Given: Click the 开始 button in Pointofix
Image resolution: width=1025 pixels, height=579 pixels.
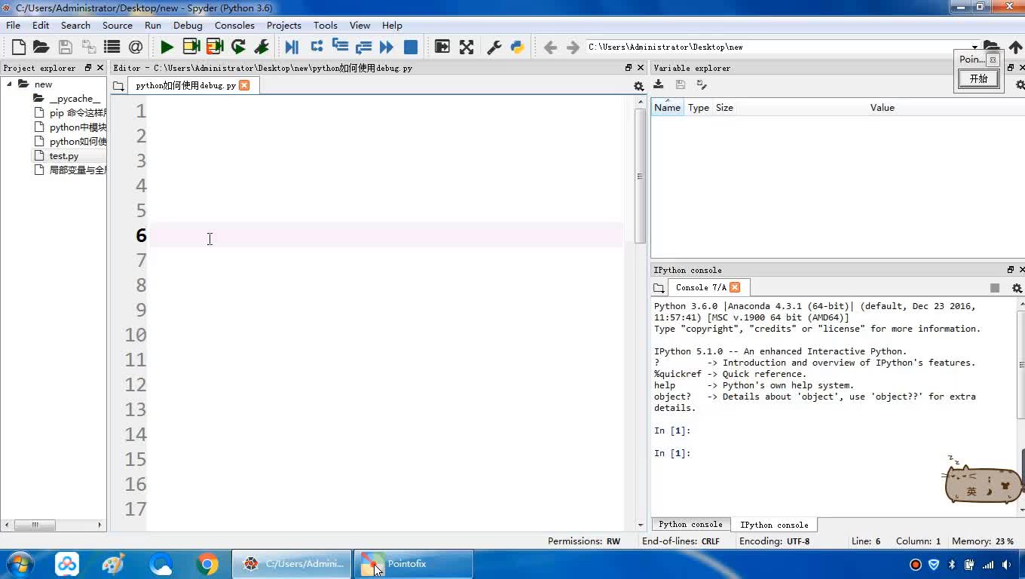Looking at the screenshot, I should coord(978,78).
